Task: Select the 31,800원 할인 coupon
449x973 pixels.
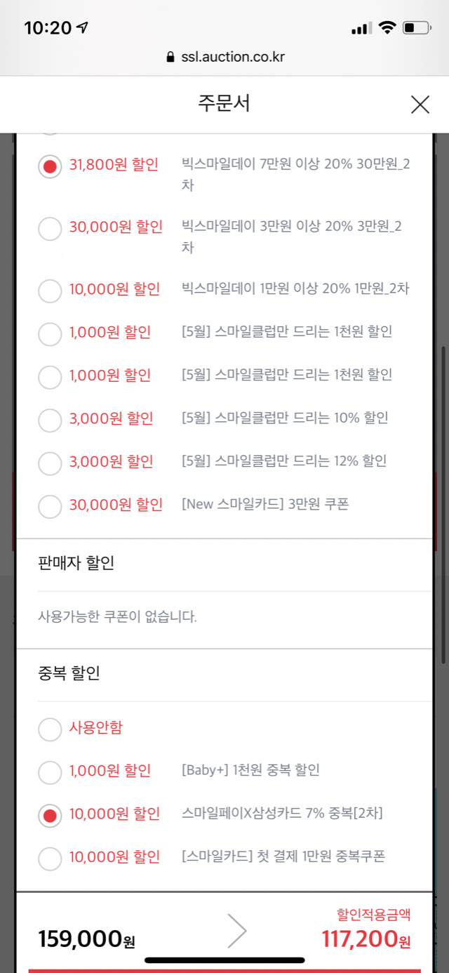Action: (x=50, y=167)
